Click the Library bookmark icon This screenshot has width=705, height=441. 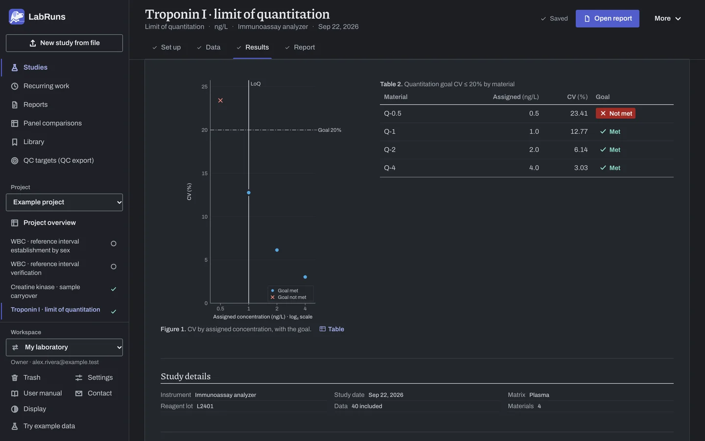pyautogui.click(x=15, y=142)
